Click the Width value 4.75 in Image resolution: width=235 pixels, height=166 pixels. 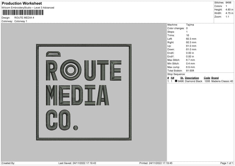229,13
